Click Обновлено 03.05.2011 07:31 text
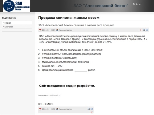Viewport: 154px width, 115px height. pos(49,95)
